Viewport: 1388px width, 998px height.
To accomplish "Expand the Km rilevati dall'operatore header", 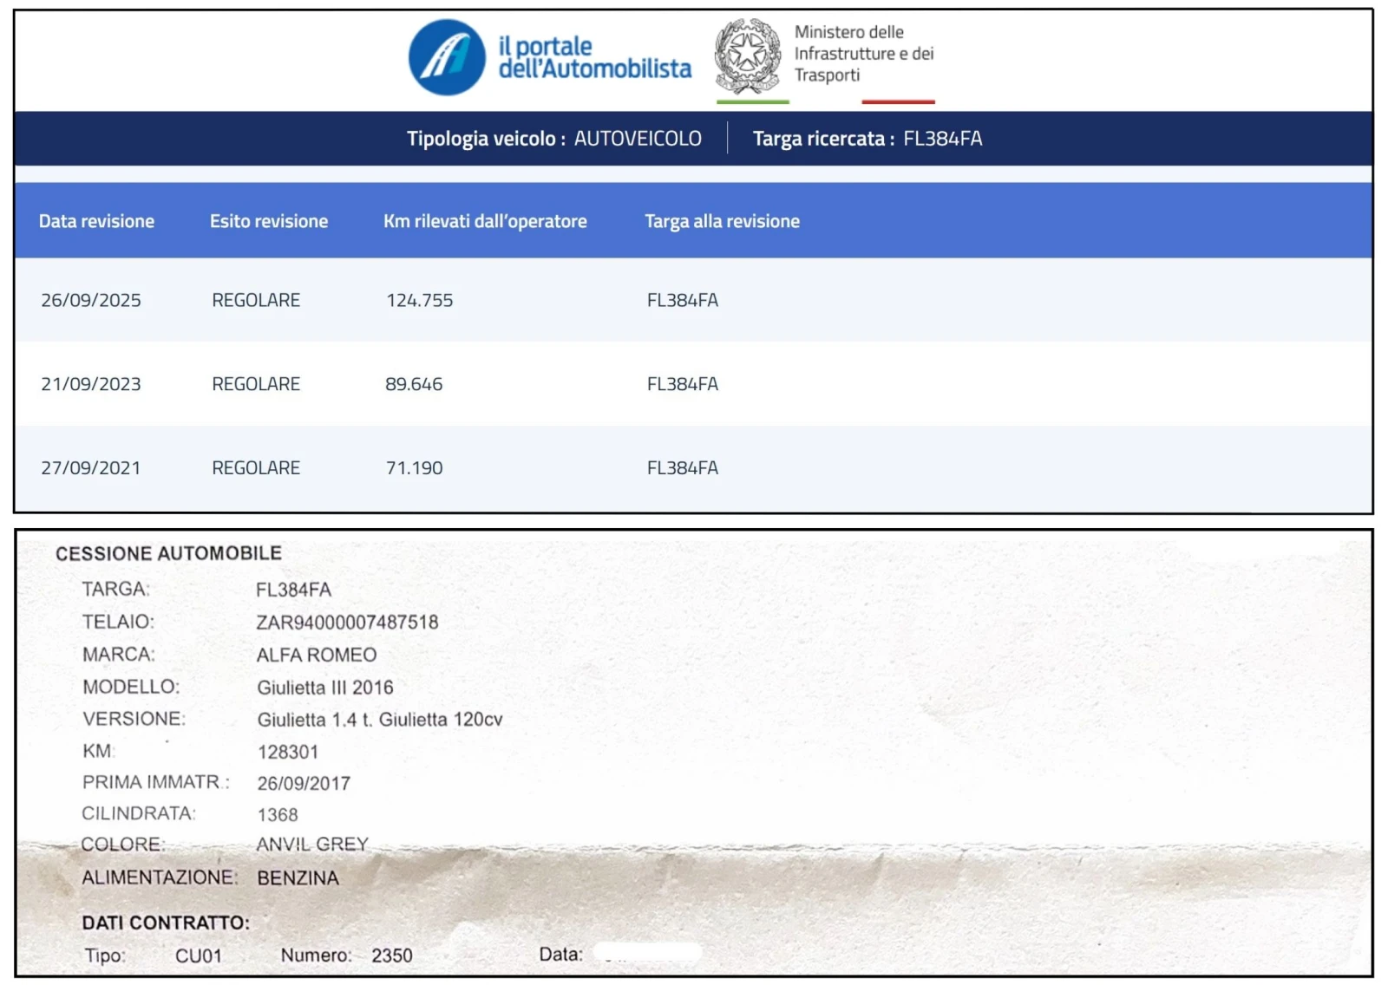I will [x=487, y=221].
